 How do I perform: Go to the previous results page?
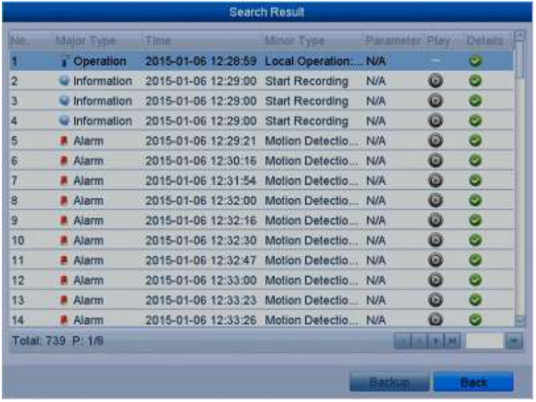point(420,341)
